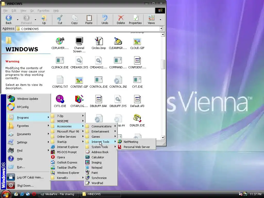Open the File menu

(5, 11)
